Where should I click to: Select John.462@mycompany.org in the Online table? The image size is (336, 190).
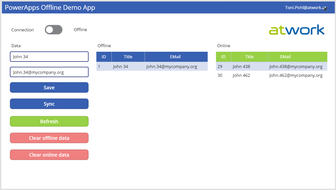[296, 75]
